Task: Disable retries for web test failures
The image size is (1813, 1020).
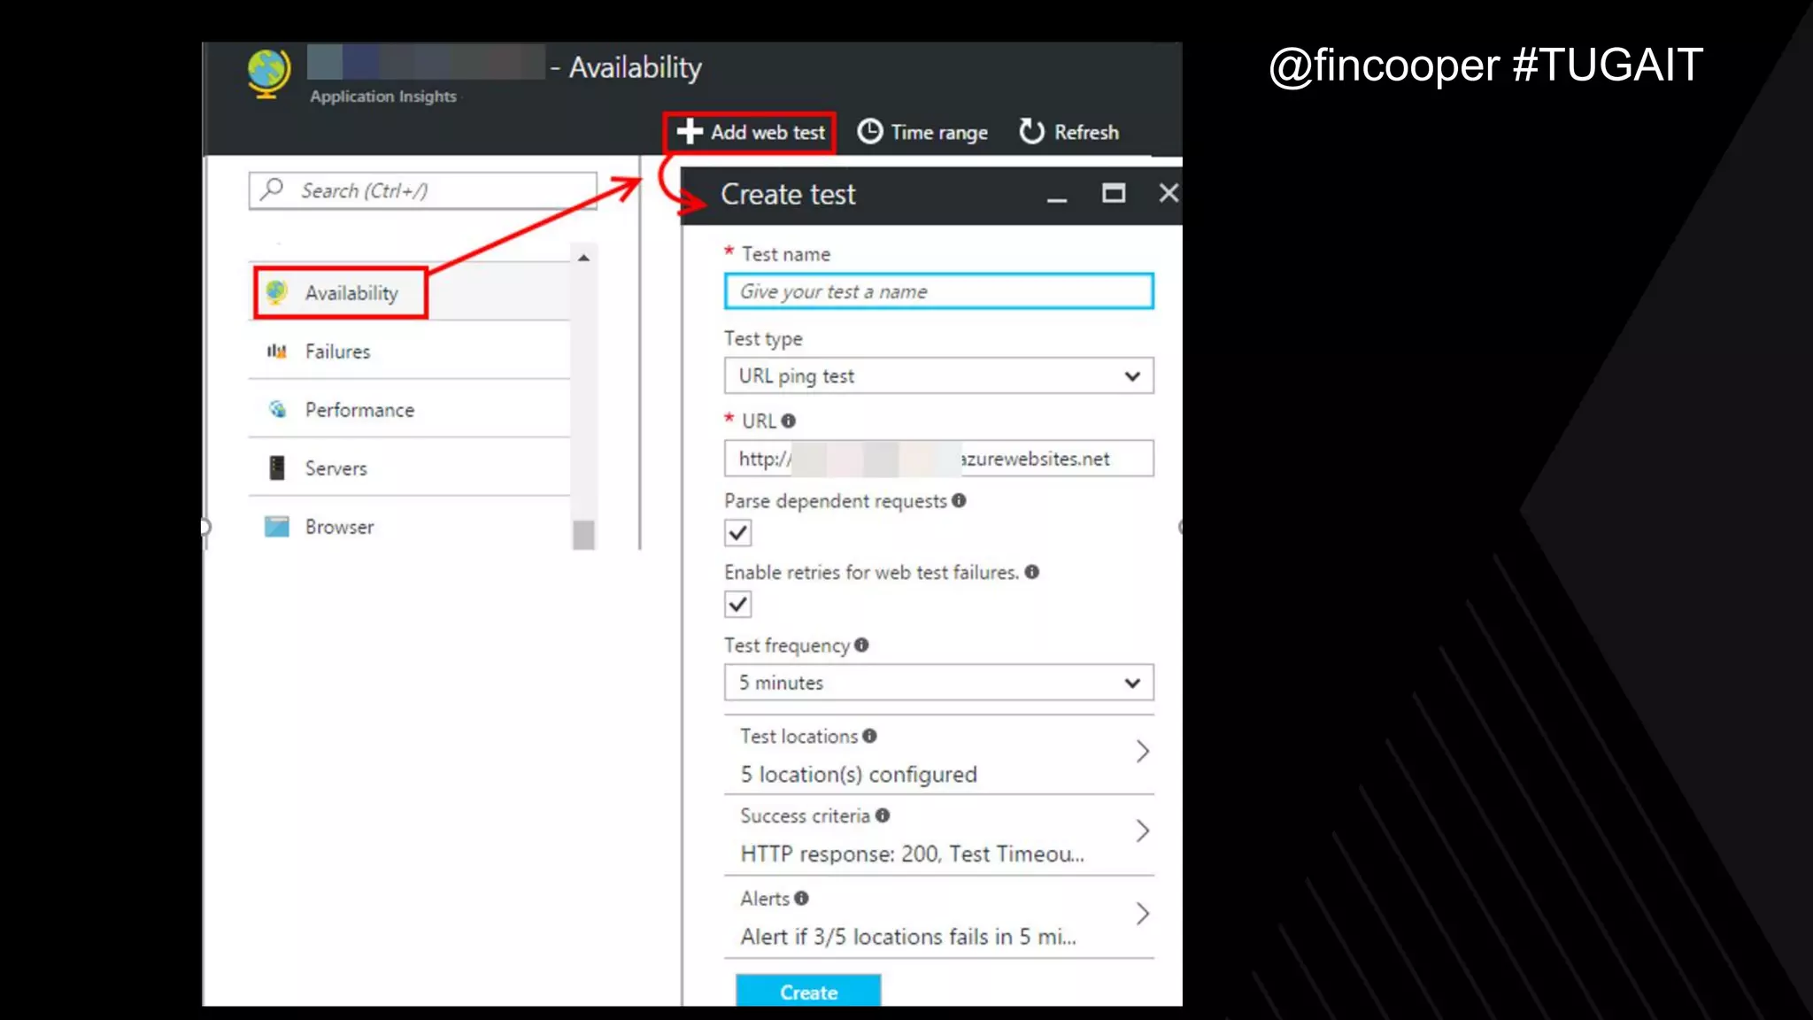Action: (x=737, y=605)
